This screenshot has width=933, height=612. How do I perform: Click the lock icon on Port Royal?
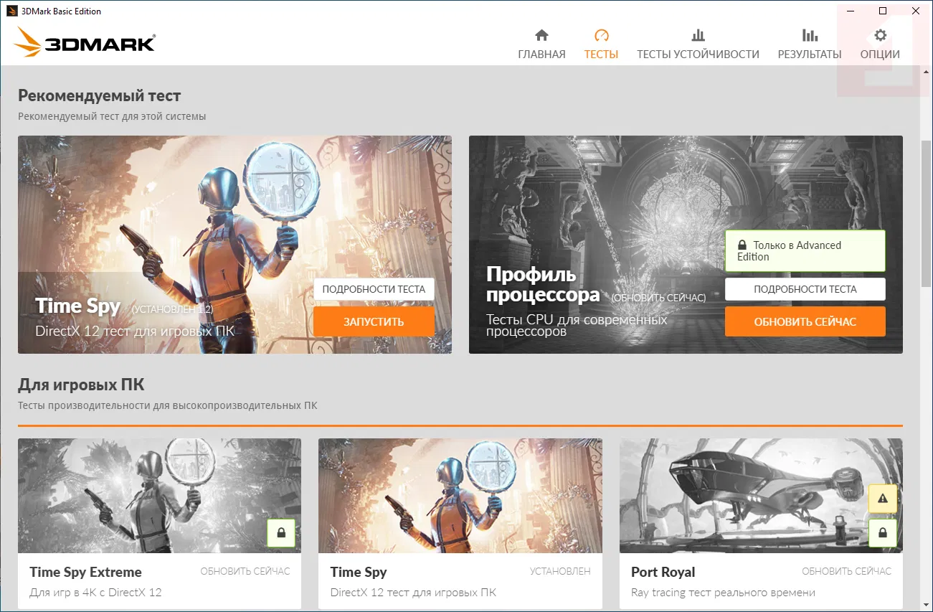point(883,533)
